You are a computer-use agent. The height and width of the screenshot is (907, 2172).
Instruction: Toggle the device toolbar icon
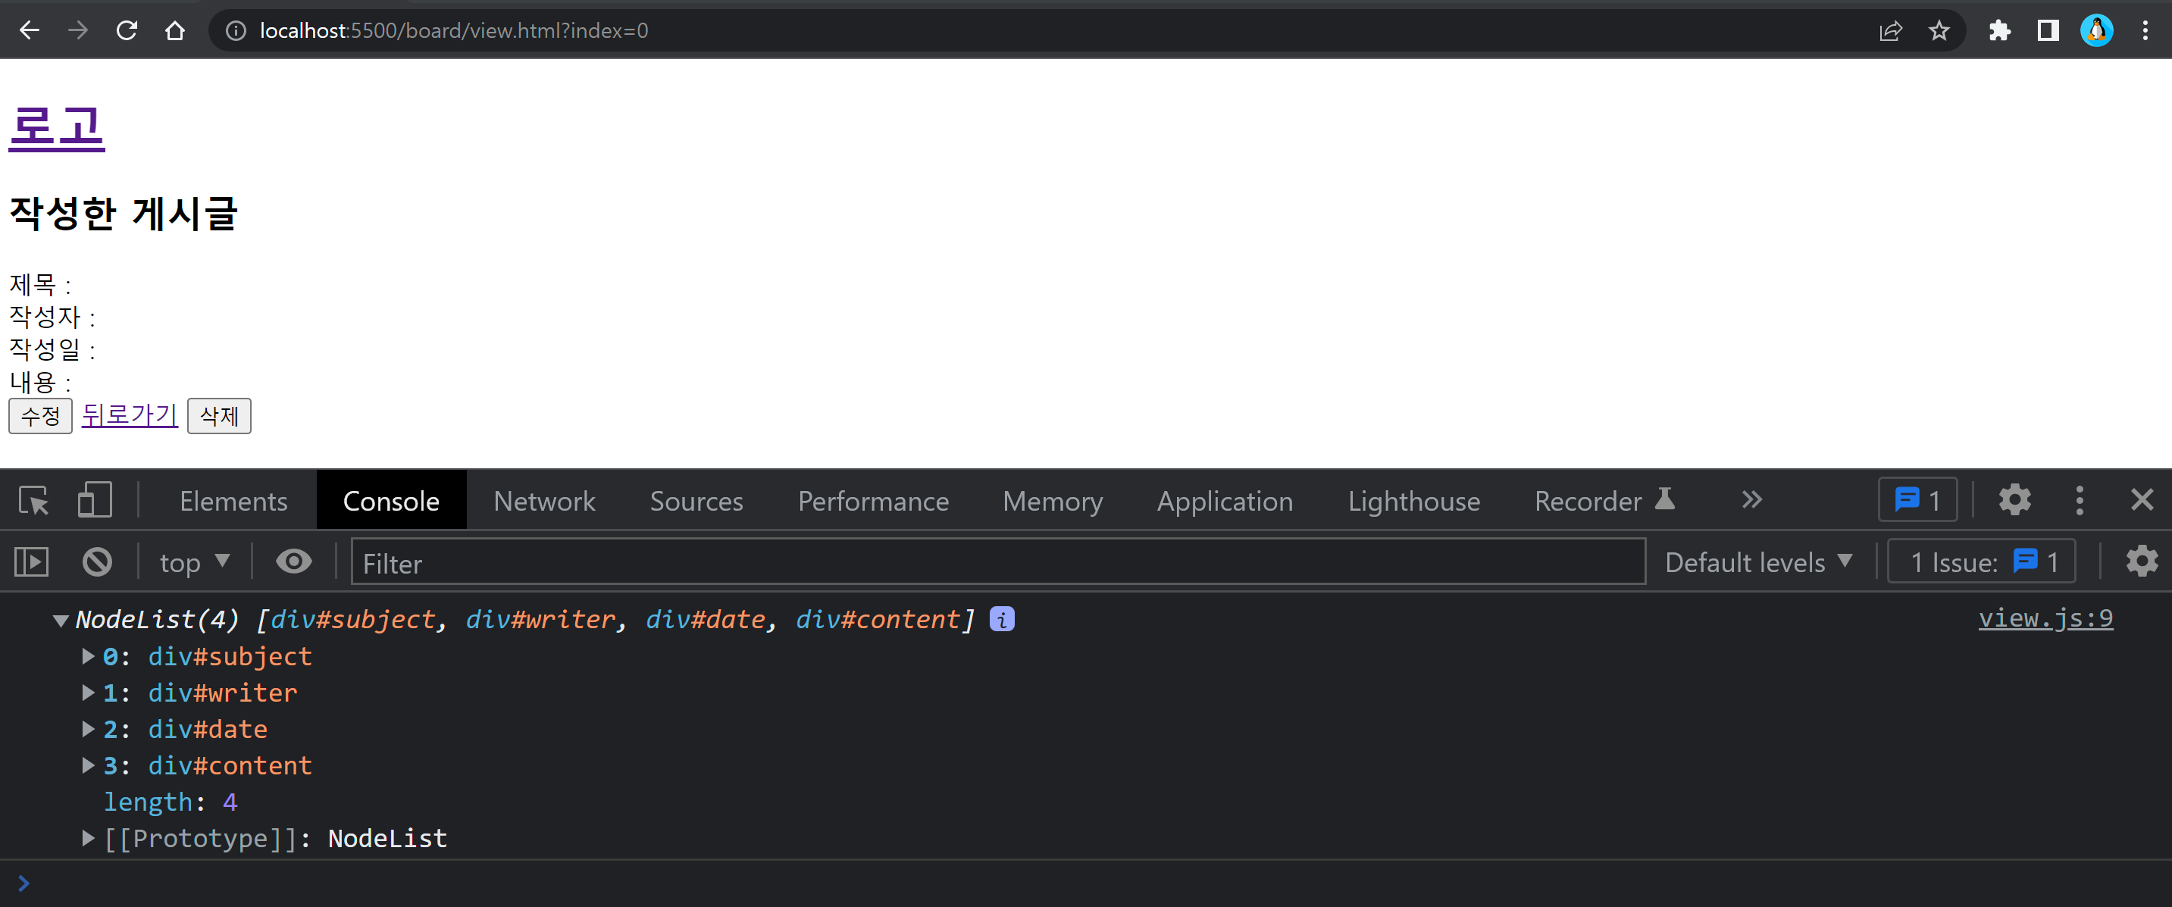95,501
